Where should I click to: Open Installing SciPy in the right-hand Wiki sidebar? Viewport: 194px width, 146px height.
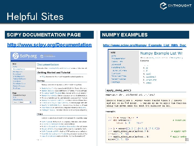[118, 67]
